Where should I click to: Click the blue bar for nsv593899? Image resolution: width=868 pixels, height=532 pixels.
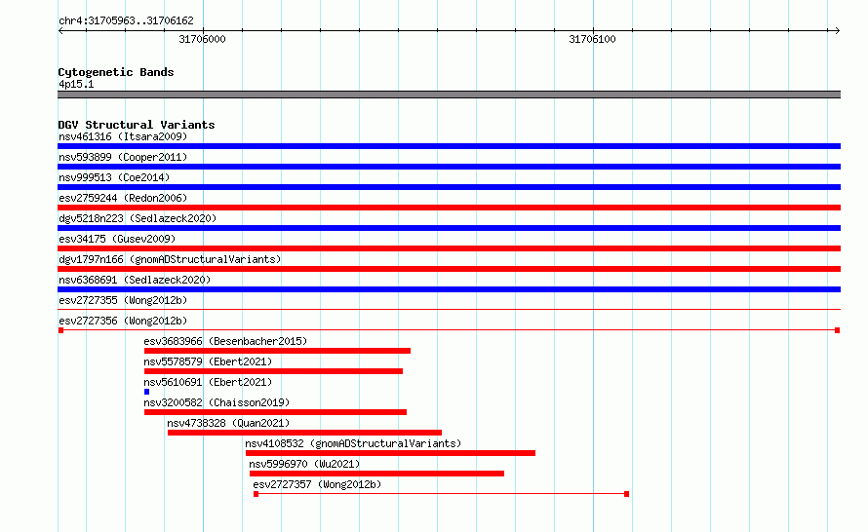pos(449,167)
